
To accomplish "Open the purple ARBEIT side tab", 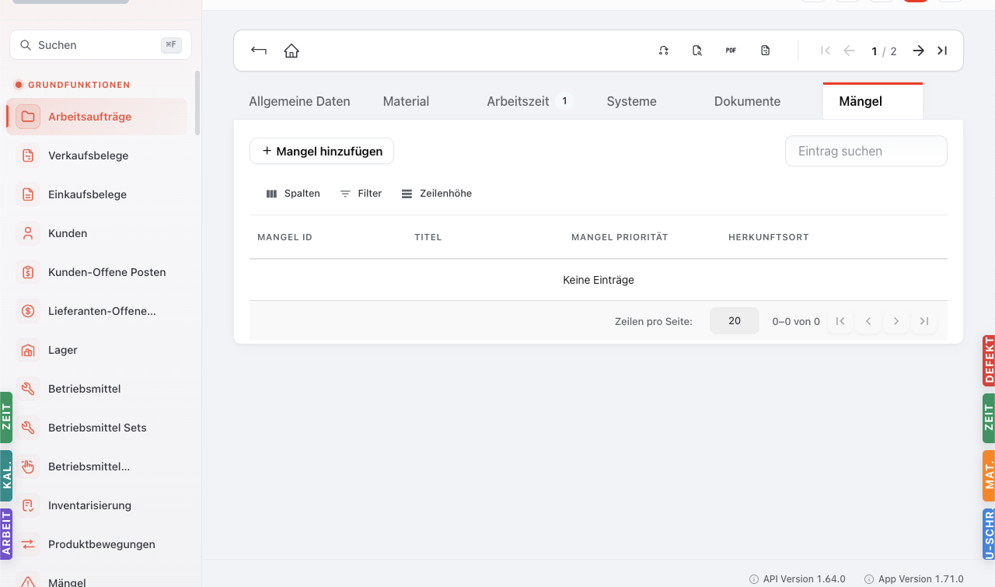I will [6, 534].
